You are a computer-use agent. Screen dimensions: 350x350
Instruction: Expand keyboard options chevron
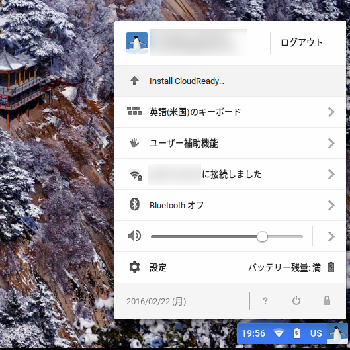(331, 112)
